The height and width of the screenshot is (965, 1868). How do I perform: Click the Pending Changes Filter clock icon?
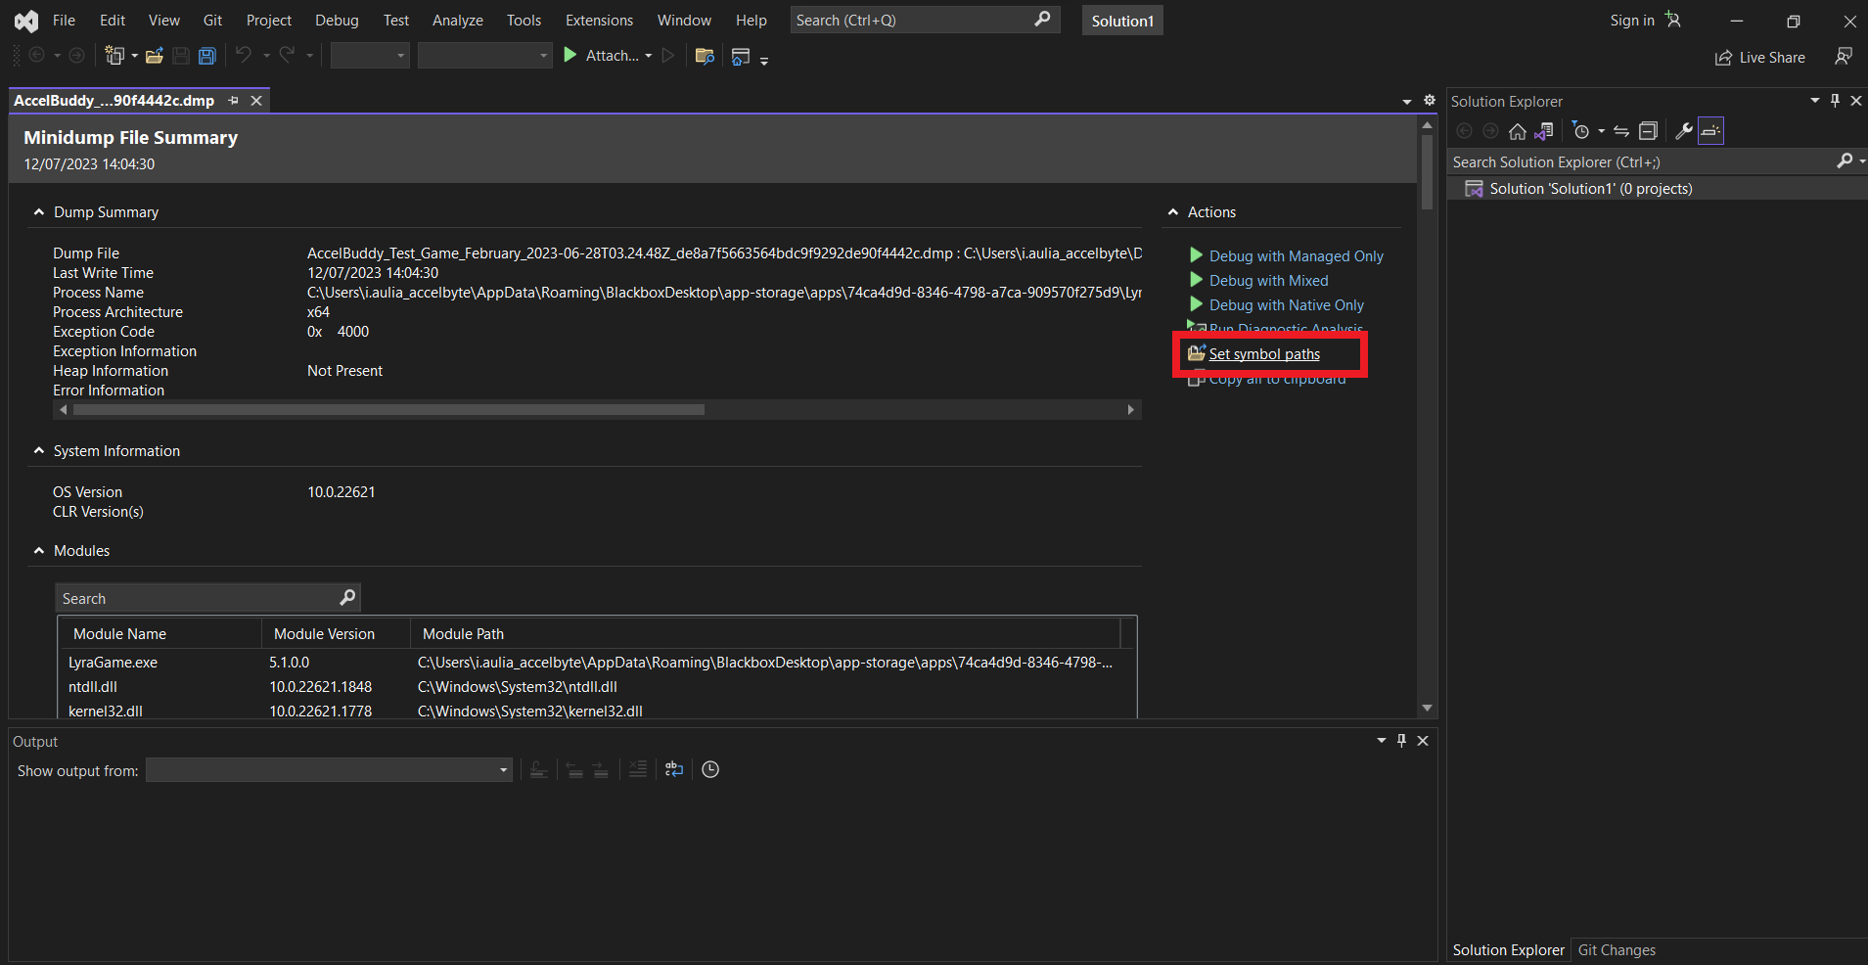pos(1580,131)
